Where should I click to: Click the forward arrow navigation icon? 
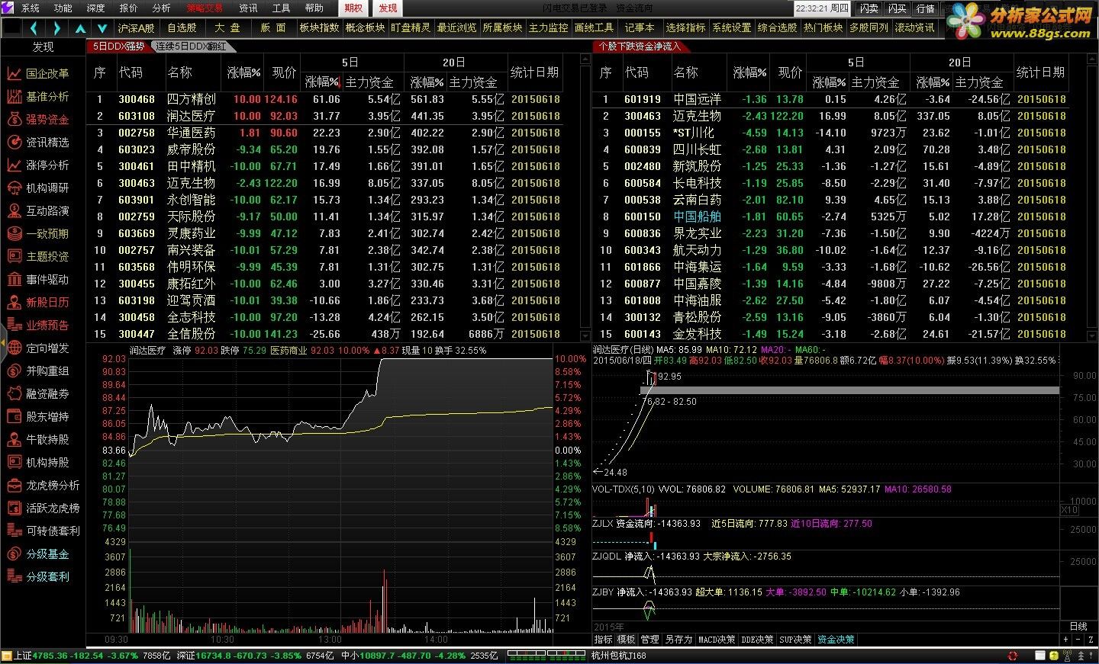point(56,28)
